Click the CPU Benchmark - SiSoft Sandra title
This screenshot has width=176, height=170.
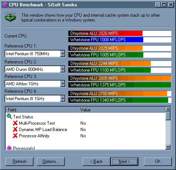[x=43, y=5]
